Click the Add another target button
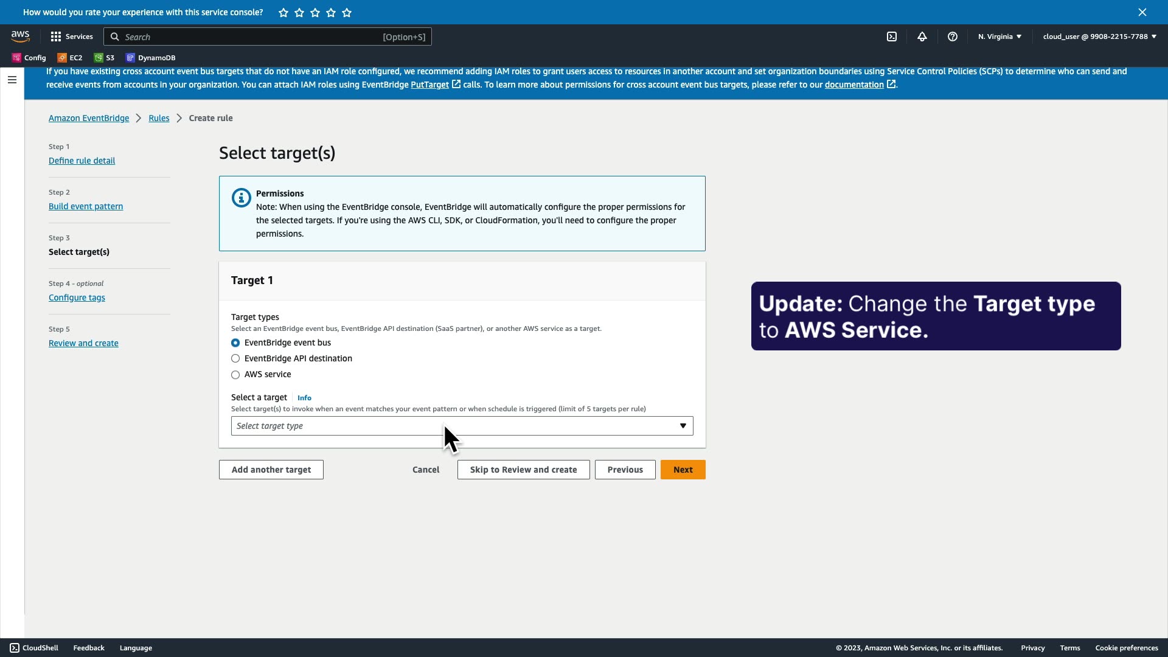The width and height of the screenshot is (1168, 657). click(271, 470)
